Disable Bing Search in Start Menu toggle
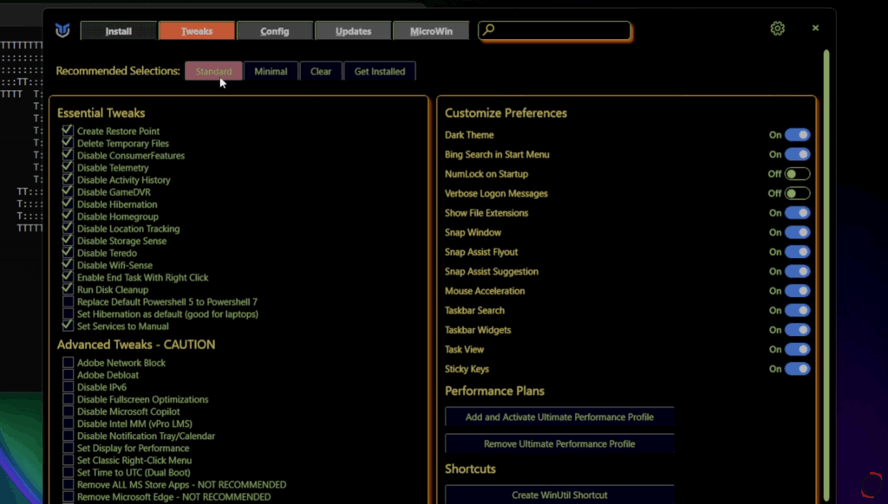888x504 pixels. 798,154
